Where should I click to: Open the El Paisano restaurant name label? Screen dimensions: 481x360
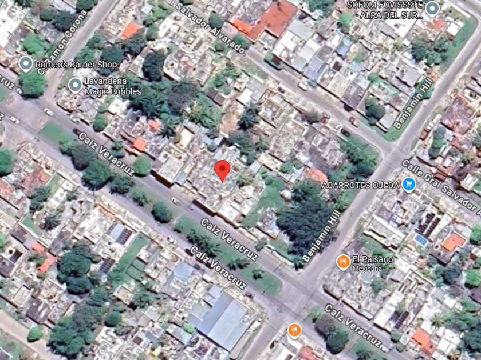(373, 259)
